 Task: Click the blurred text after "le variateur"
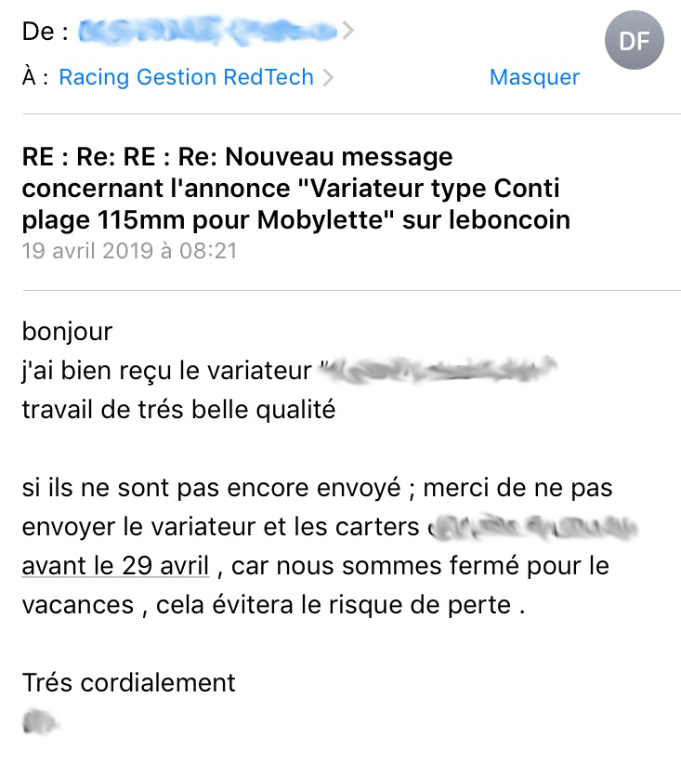pyautogui.click(x=438, y=370)
